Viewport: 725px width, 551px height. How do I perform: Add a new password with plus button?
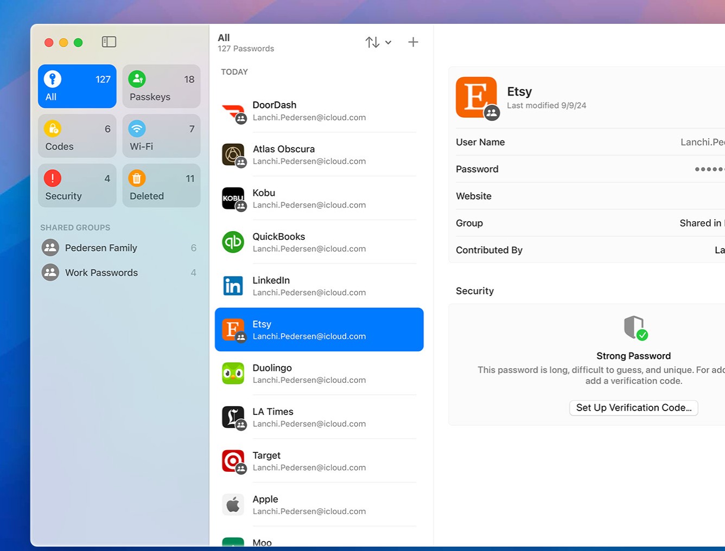(x=413, y=42)
